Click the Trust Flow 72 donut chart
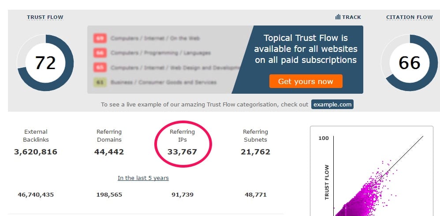The height and width of the screenshot is (216, 440). click(x=45, y=63)
